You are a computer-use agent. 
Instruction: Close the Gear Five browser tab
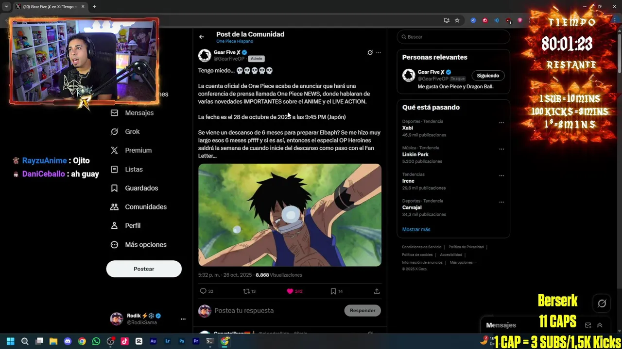(83, 7)
